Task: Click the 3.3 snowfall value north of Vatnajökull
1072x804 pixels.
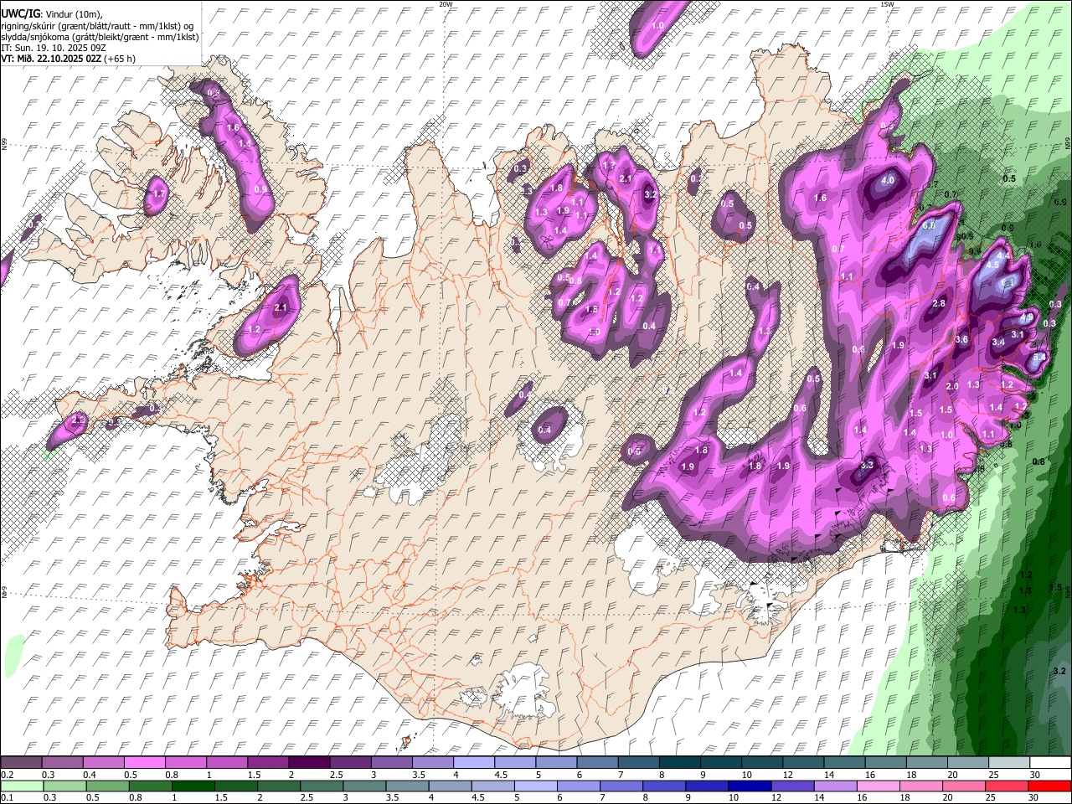Action: coord(867,465)
